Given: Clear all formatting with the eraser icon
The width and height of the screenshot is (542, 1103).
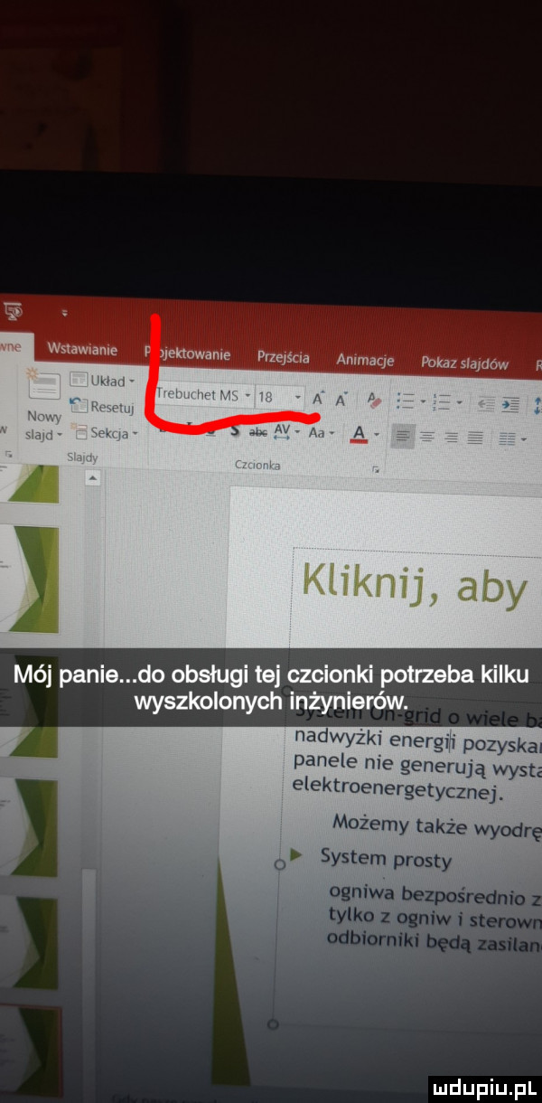Looking at the screenshot, I should point(373,400).
